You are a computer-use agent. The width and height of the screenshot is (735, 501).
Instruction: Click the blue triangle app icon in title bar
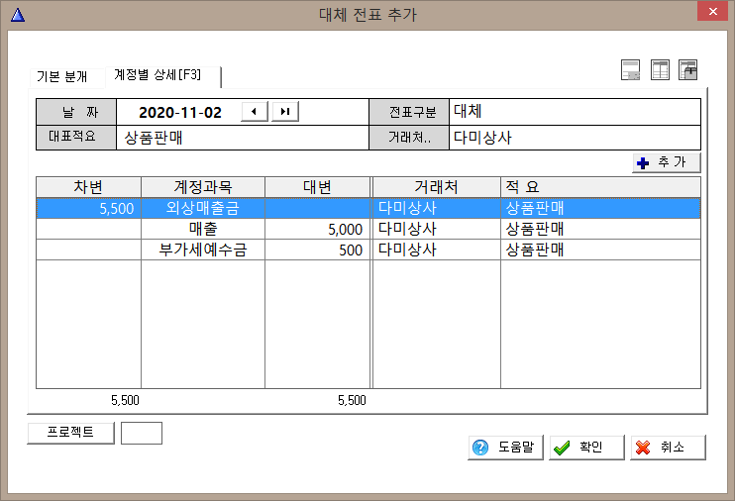[x=18, y=15]
